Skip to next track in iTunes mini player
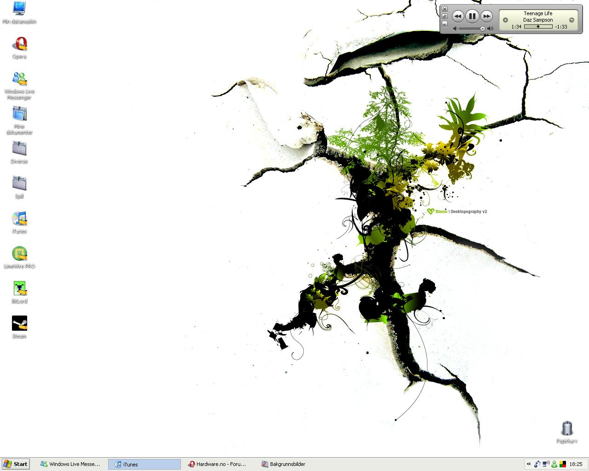 coord(486,16)
